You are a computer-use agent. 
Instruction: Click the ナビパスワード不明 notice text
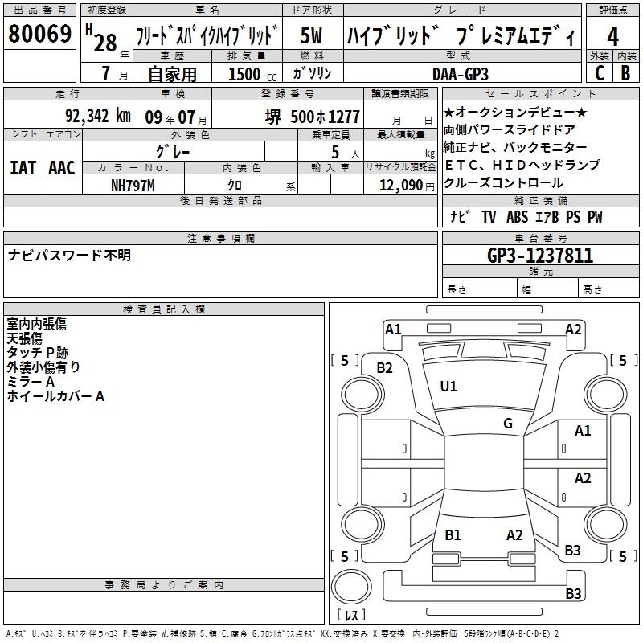point(69,256)
